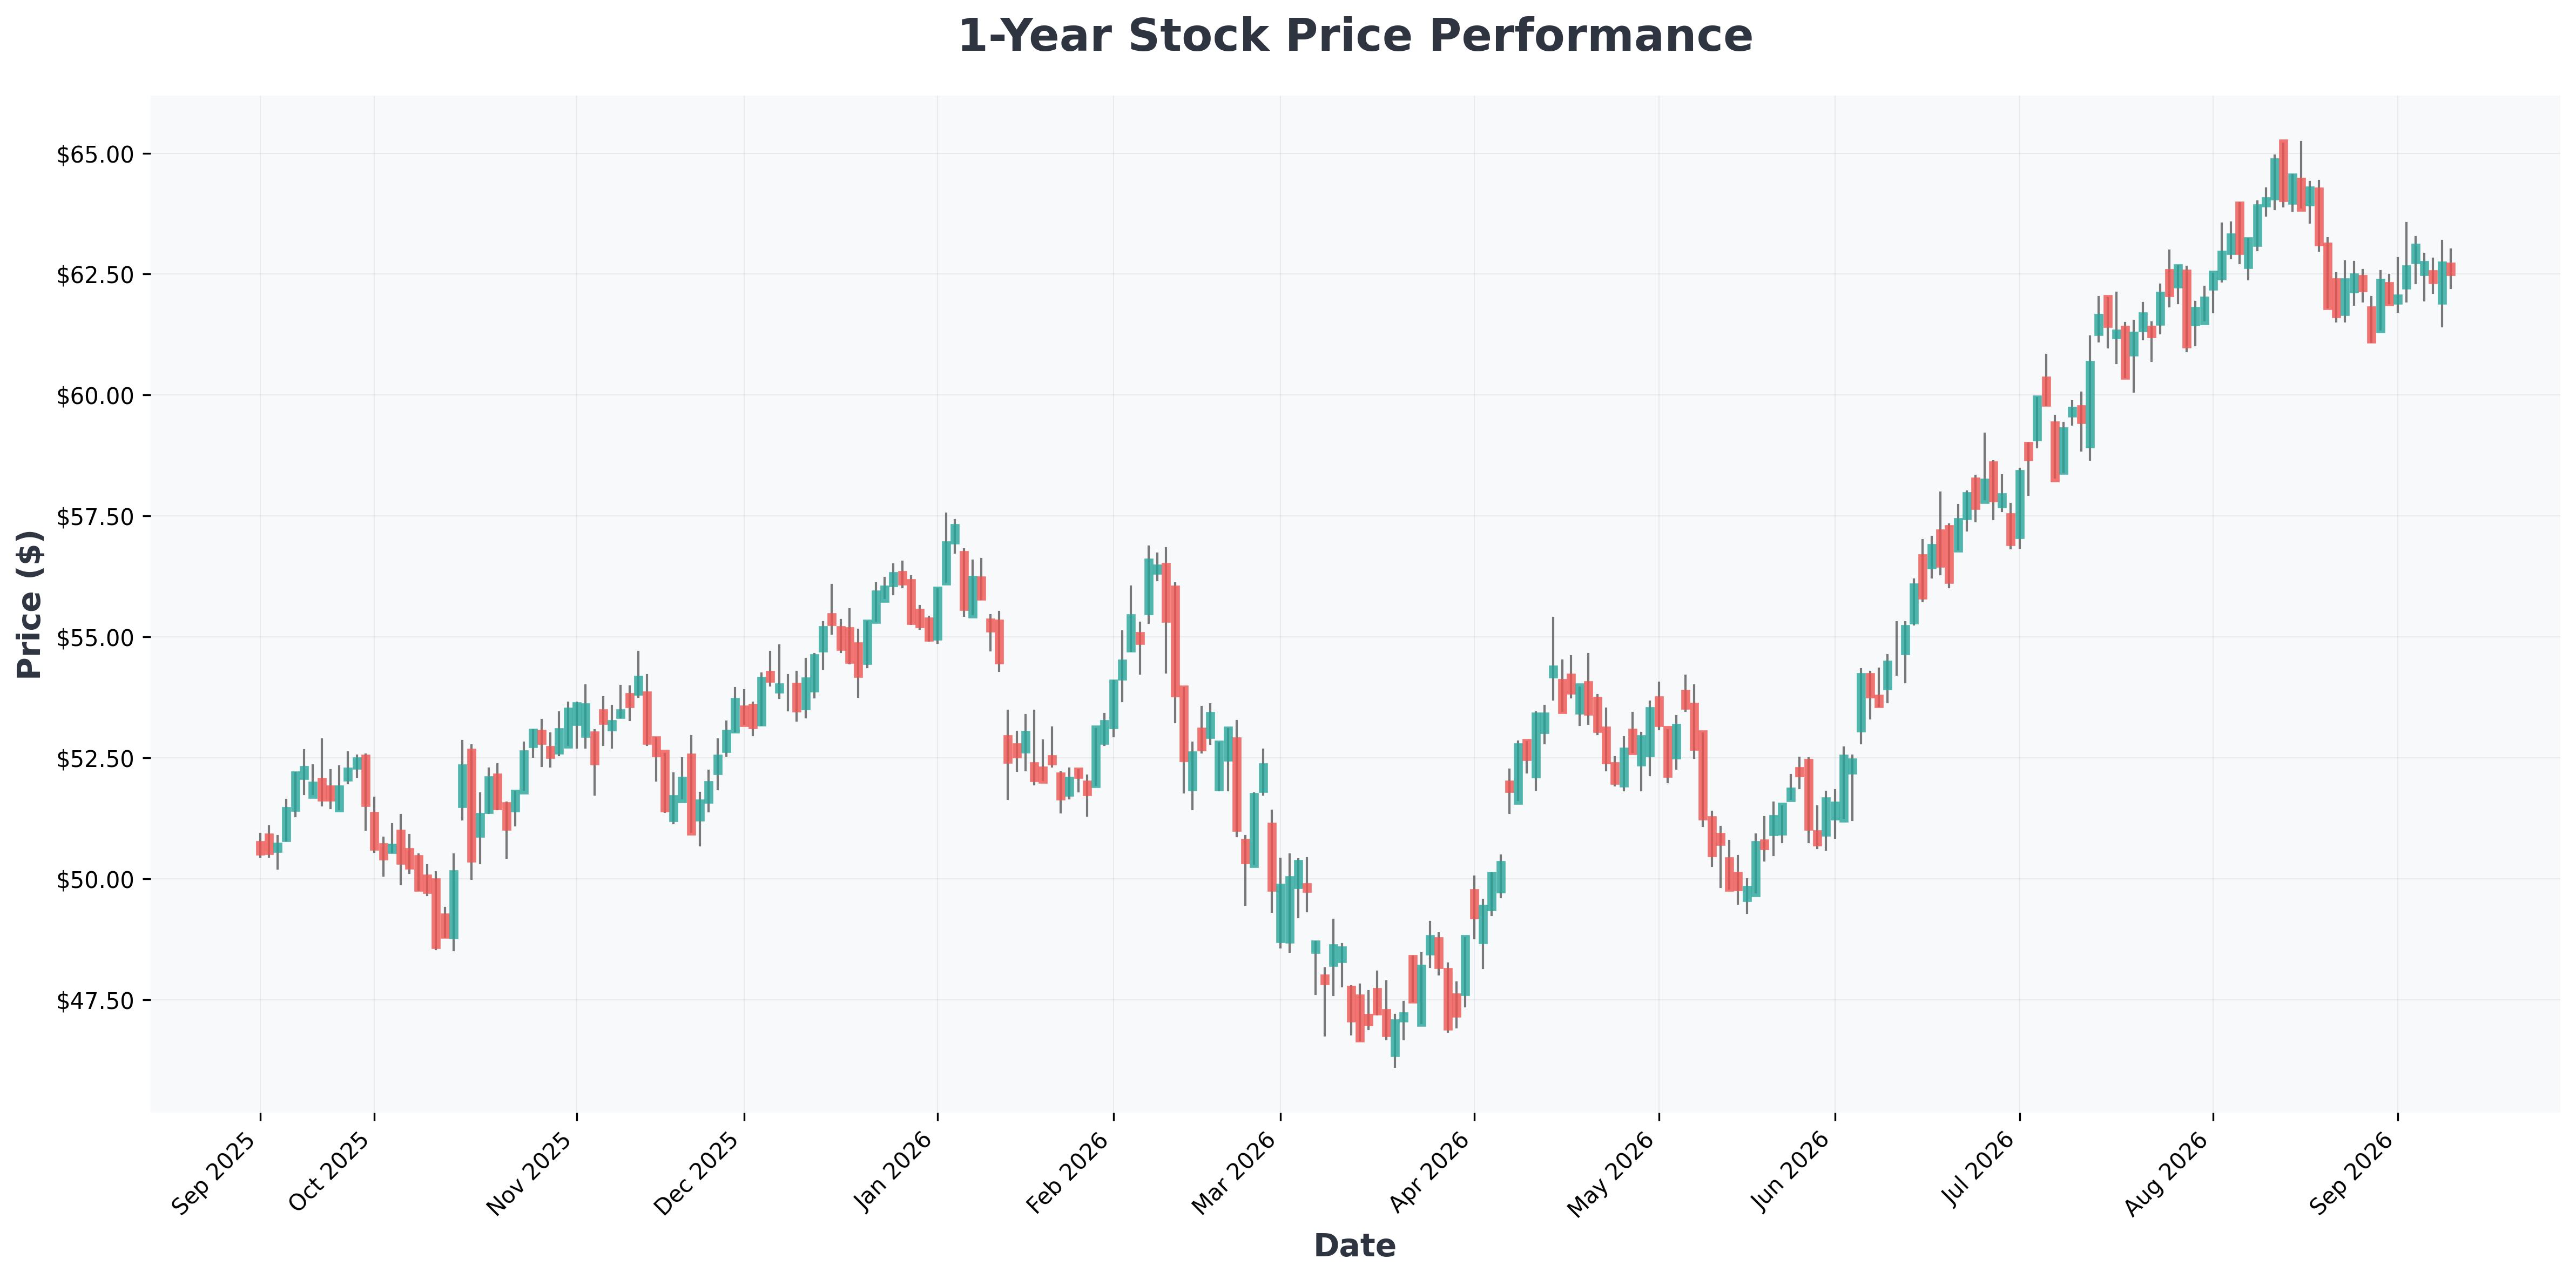
Task: Click the 'Date' x-axis title
Action: click(1355, 1246)
